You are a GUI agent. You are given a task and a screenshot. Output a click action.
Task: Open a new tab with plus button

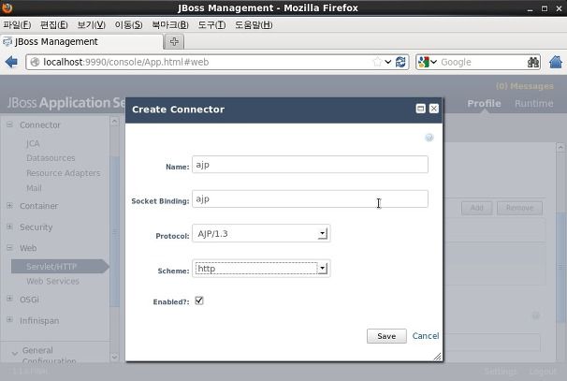pyautogui.click(x=174, y=41)
